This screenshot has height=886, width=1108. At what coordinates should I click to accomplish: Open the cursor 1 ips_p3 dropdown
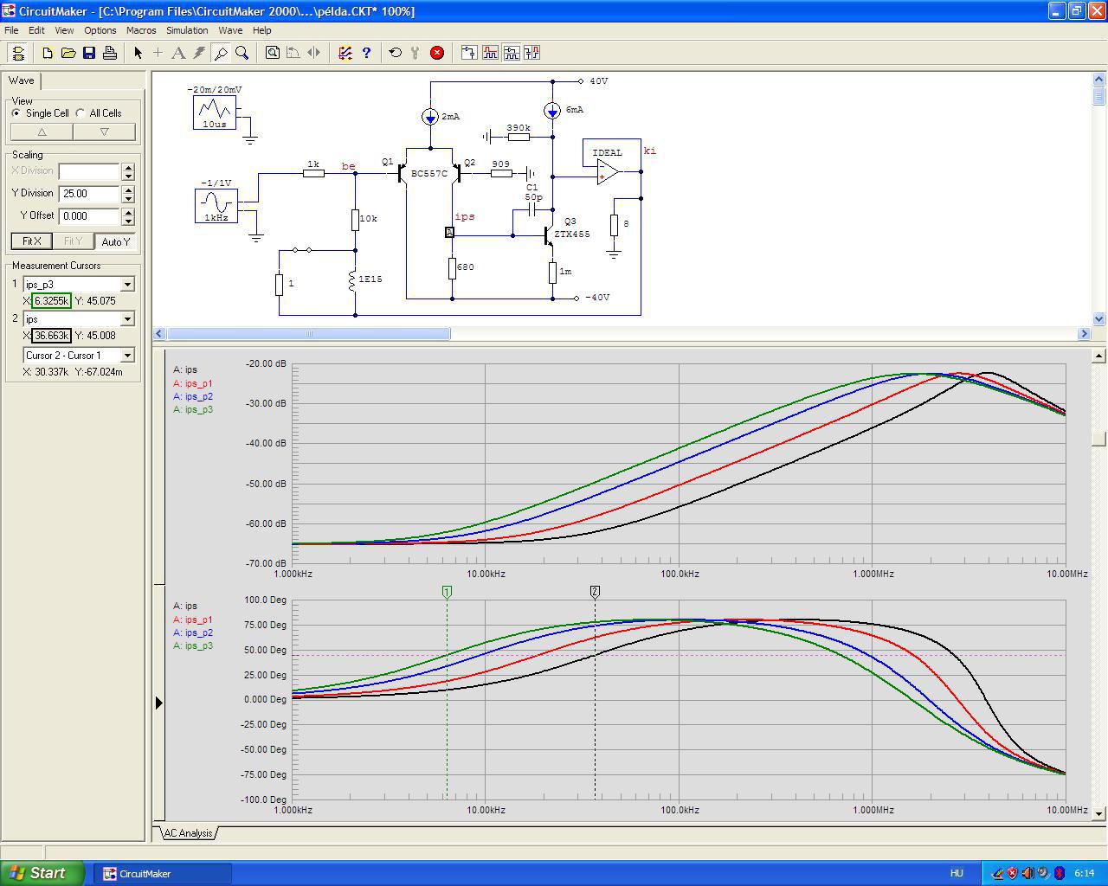127,285
